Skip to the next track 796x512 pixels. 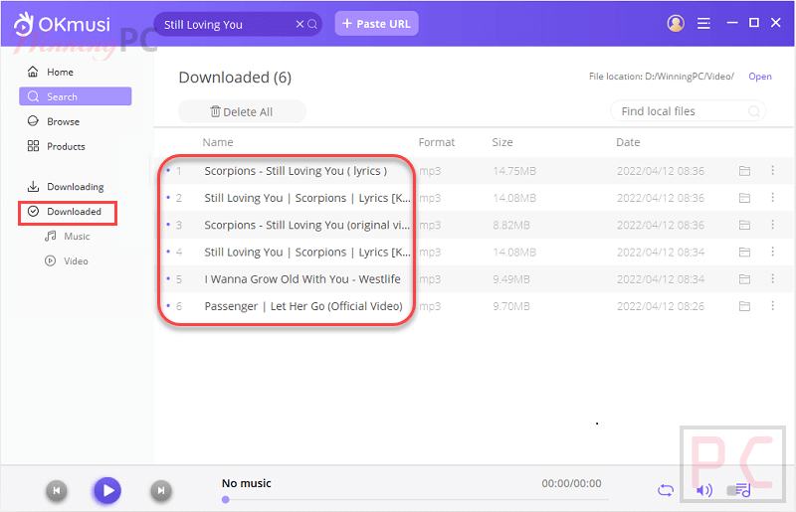coord(161,491)
